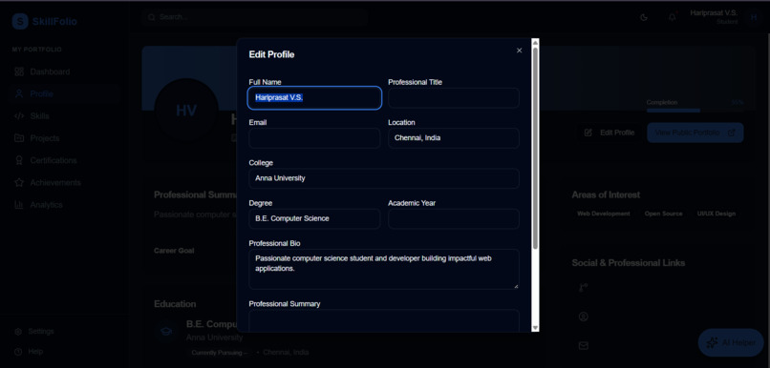Click the Dashboard grid icon

pyautogui.click(x=19, y=72)
